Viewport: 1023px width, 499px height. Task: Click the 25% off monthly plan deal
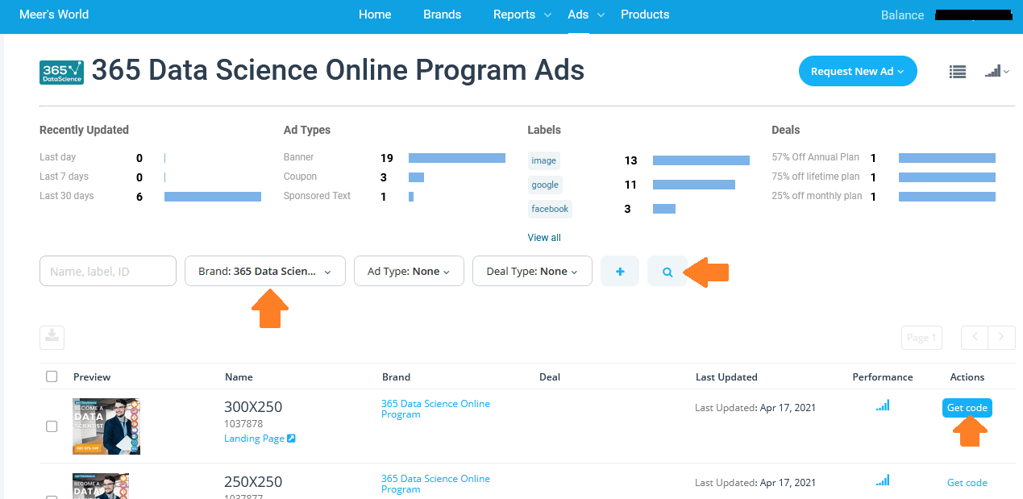tap(884, 196)
